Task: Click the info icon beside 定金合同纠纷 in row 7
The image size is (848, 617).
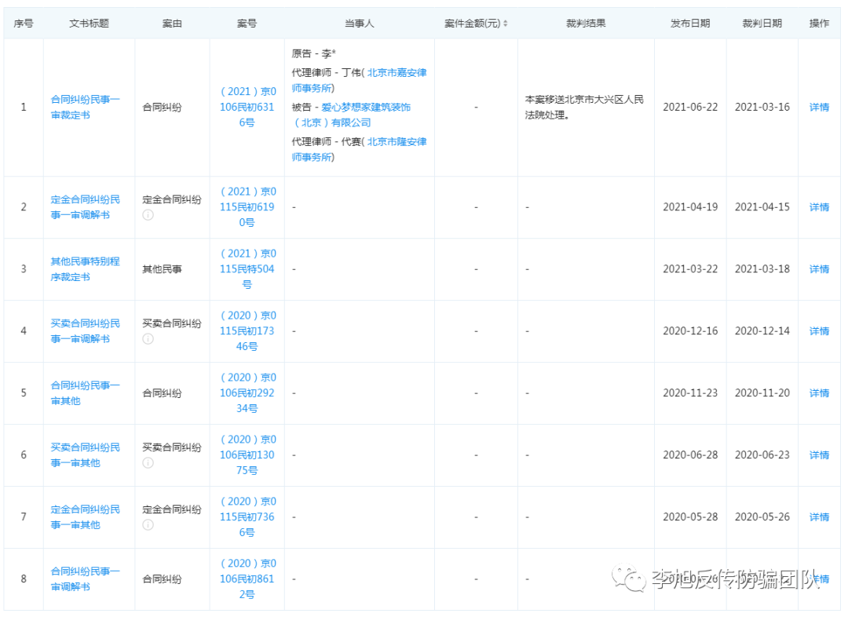Action: (x=147, y=525)
